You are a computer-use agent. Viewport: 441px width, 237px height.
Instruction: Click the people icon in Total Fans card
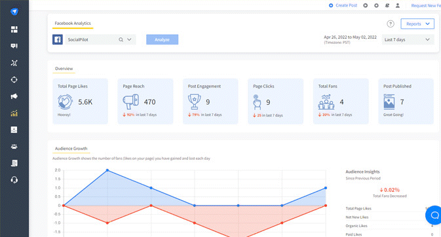(x=326, y=101)
